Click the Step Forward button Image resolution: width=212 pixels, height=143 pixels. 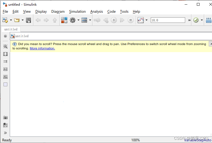122,20
